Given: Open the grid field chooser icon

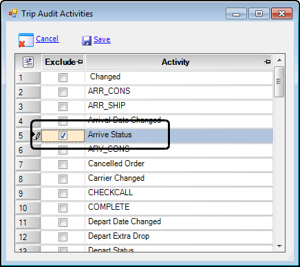Looking at the screenshot, I should pyautogui.click(x=28, y=62).
